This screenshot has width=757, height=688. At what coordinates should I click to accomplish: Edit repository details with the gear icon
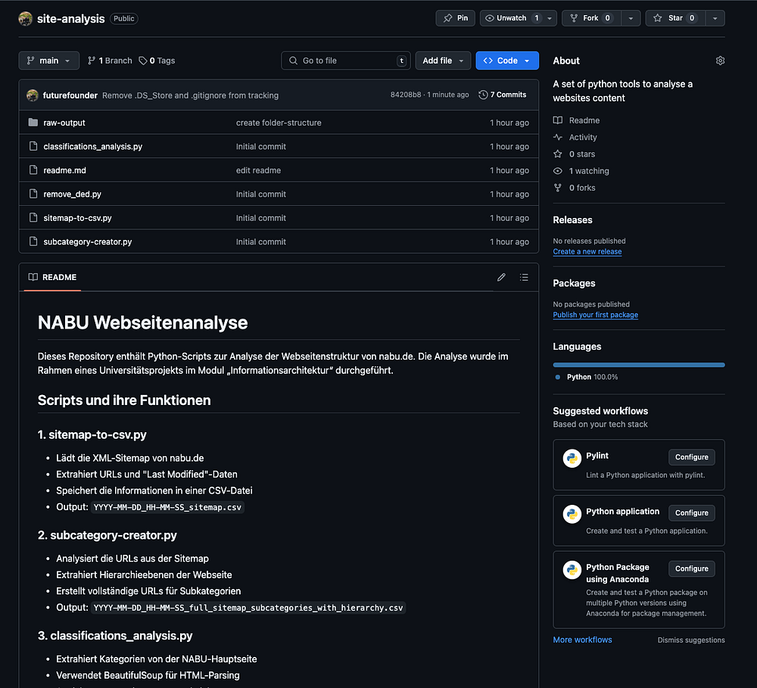point(720,61)
